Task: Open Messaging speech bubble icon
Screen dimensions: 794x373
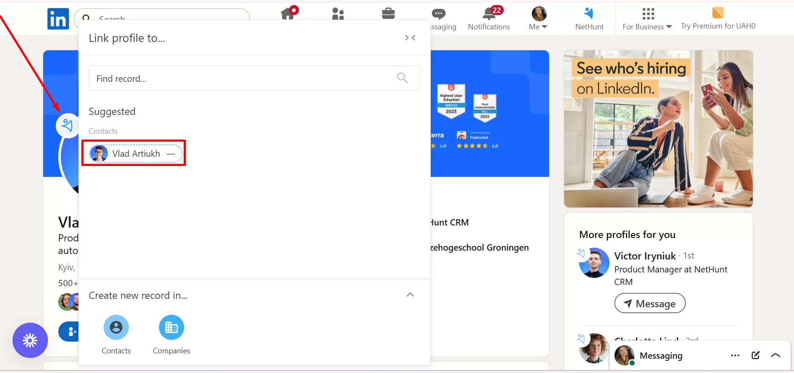Action: coord(438,14)
